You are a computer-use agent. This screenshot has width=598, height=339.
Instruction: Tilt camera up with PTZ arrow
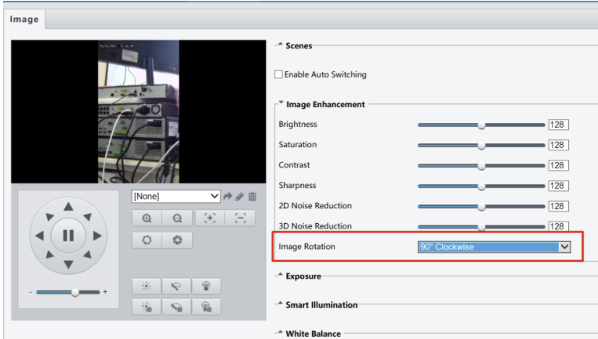coord(68,207)
